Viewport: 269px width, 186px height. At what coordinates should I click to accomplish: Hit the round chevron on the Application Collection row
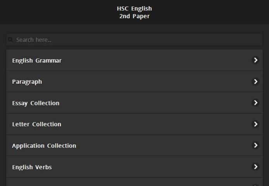point(255,145)
